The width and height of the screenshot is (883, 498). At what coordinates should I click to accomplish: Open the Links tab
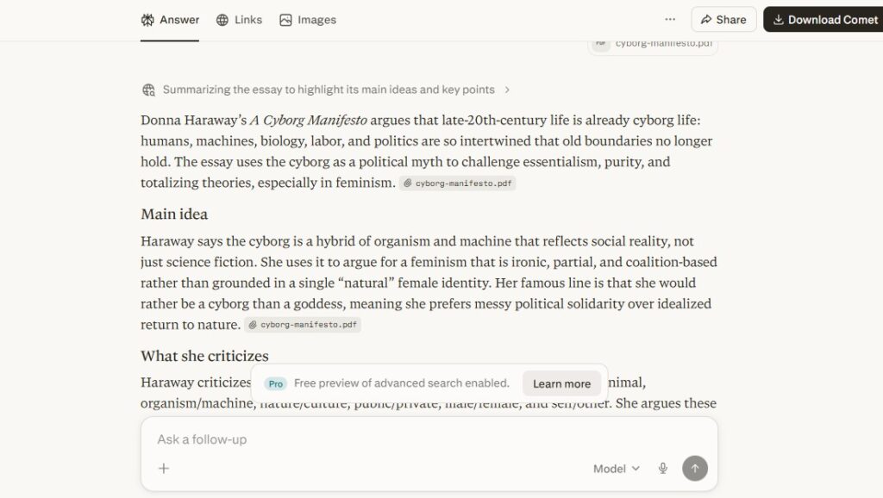coord(240,20)
